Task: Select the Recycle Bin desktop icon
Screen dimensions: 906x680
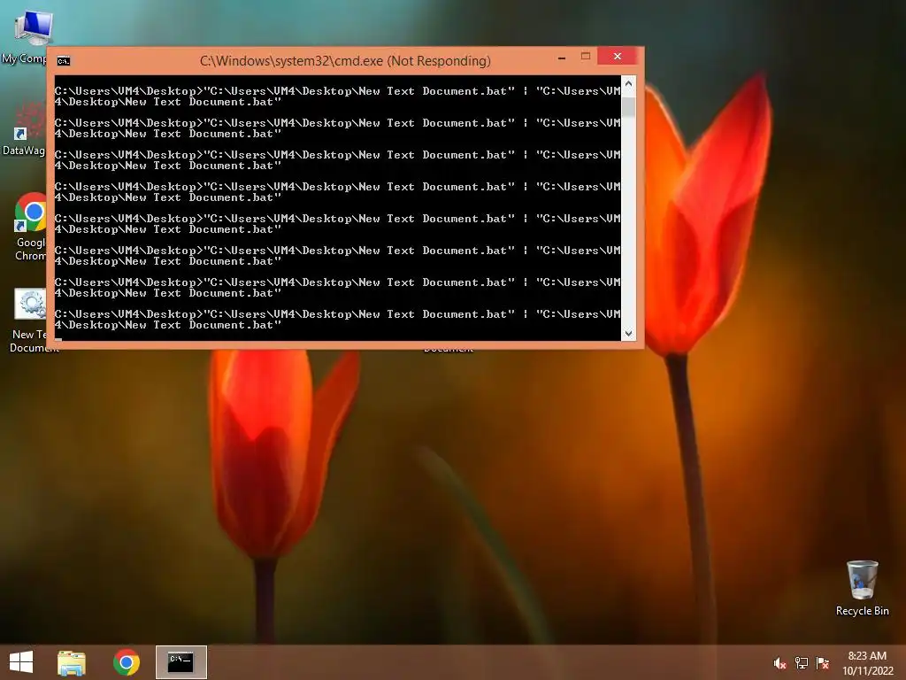Action: [862, 588]
